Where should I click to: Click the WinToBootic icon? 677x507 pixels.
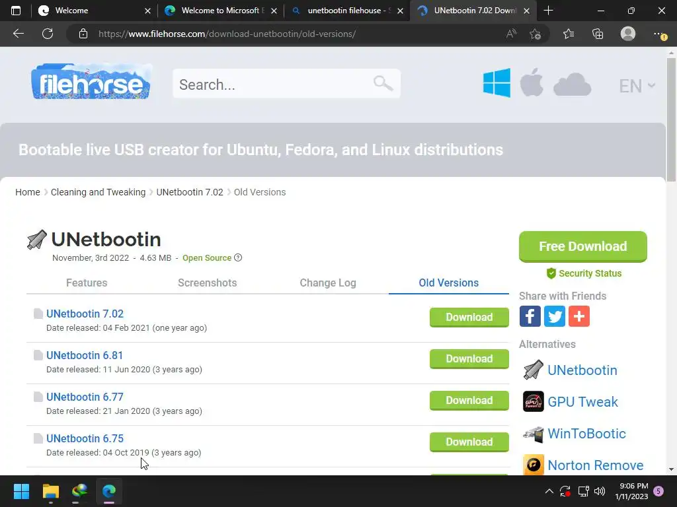[x=534, y=433]
